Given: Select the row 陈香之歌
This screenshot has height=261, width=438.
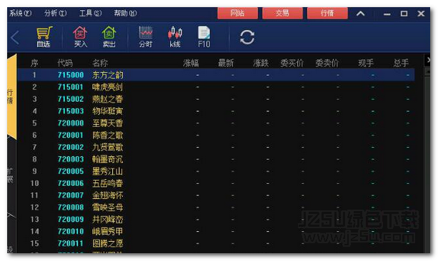Looking at the screenshot, I should 216,135.
